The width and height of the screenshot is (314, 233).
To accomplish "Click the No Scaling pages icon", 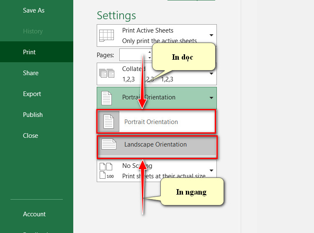I will click(106, 171).
